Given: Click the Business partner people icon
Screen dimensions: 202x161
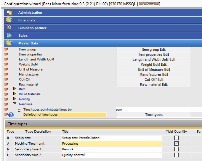Looking at the screenshot, I should (9, 28).
